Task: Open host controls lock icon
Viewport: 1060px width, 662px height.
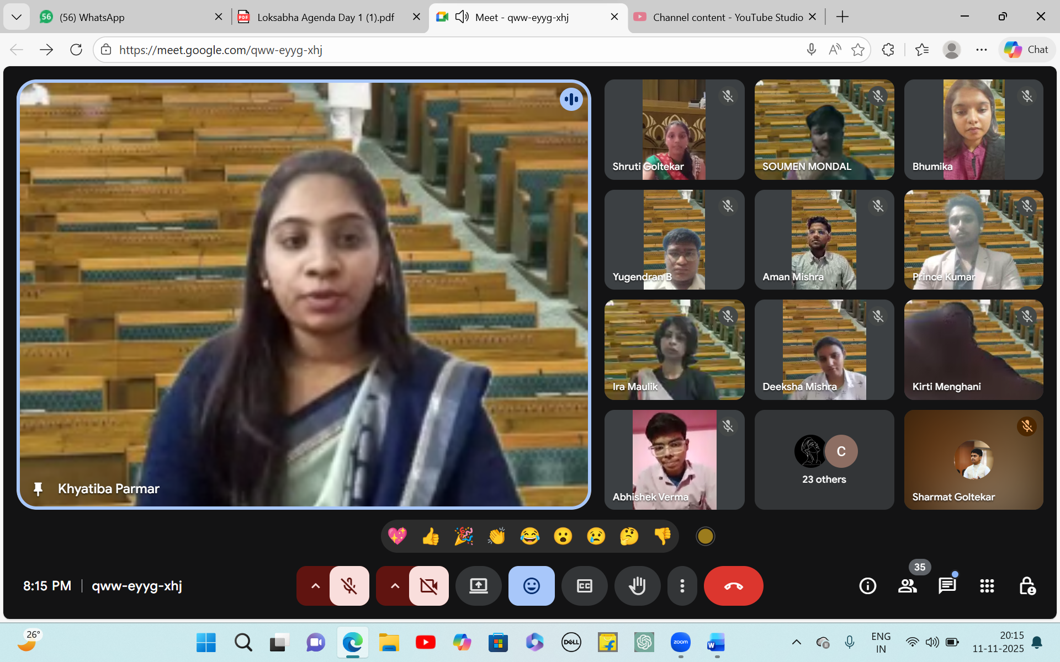Action: tap(1027, 586)
